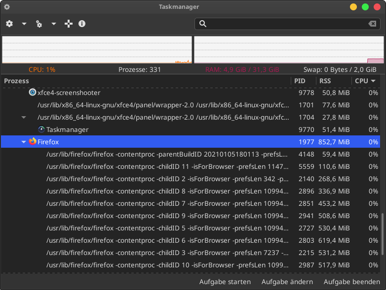The width and height of the screenshot is (386, 290).
Task: Select the wrapper-2.0 process with PID 1701
Action: 191,105
